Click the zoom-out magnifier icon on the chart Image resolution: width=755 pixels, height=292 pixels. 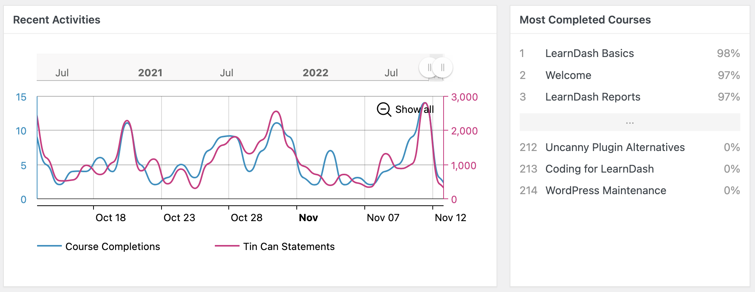383,109
